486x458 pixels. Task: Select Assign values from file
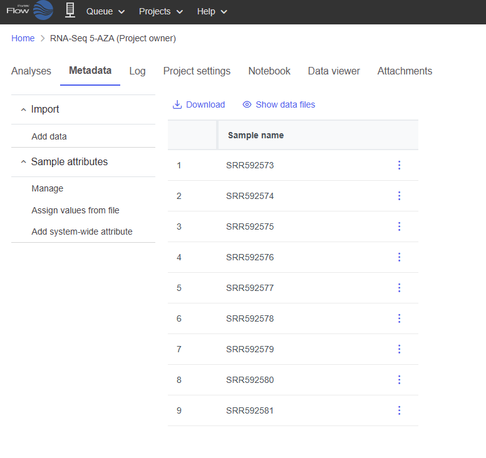click(75, 210)
